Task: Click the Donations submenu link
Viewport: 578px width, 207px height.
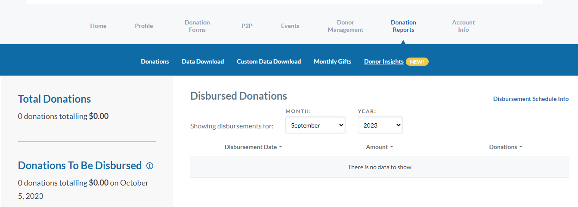Action: point(155,61)
